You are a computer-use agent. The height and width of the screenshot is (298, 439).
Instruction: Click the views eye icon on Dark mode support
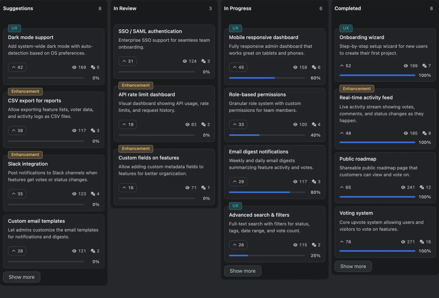point(74,67)
